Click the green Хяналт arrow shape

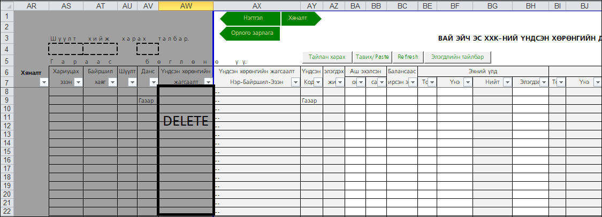point(299,18)
